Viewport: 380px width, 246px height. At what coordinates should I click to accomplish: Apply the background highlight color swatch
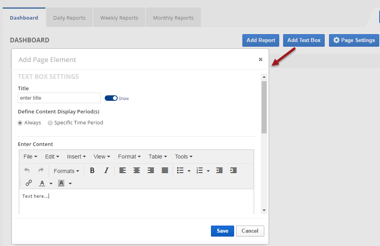coord(61,183)
